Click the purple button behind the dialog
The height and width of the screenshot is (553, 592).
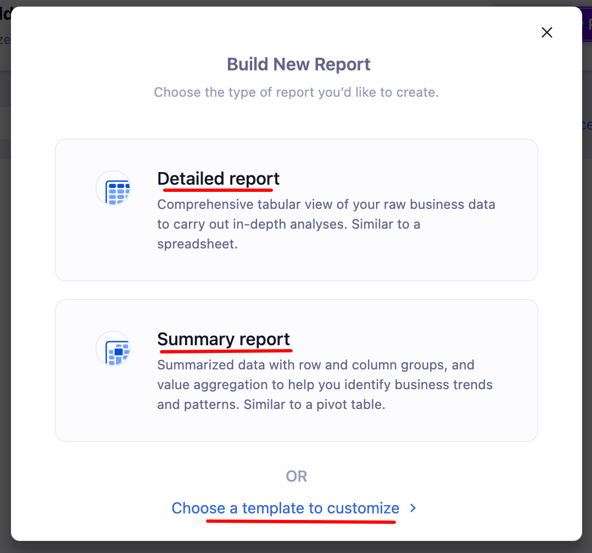click(586, 25)
